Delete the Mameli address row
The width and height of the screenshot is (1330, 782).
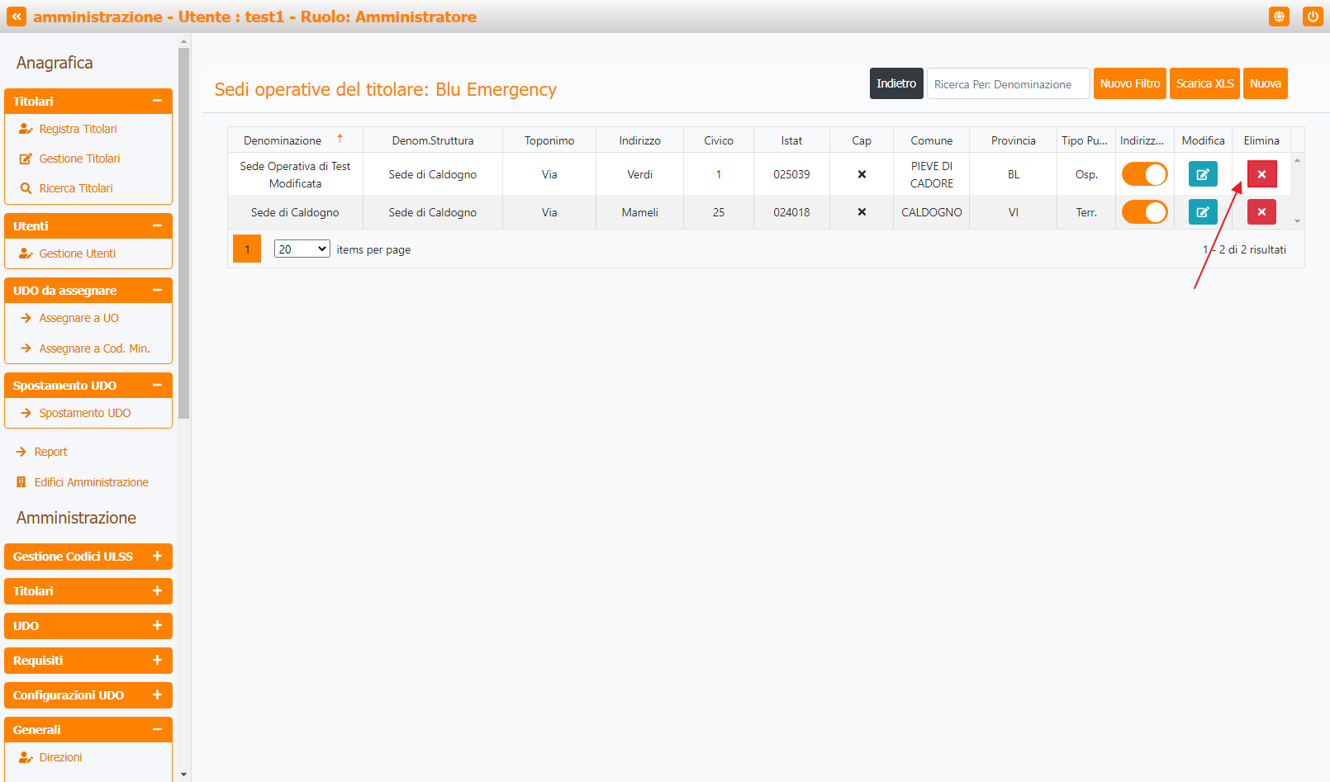point(1261,212)
